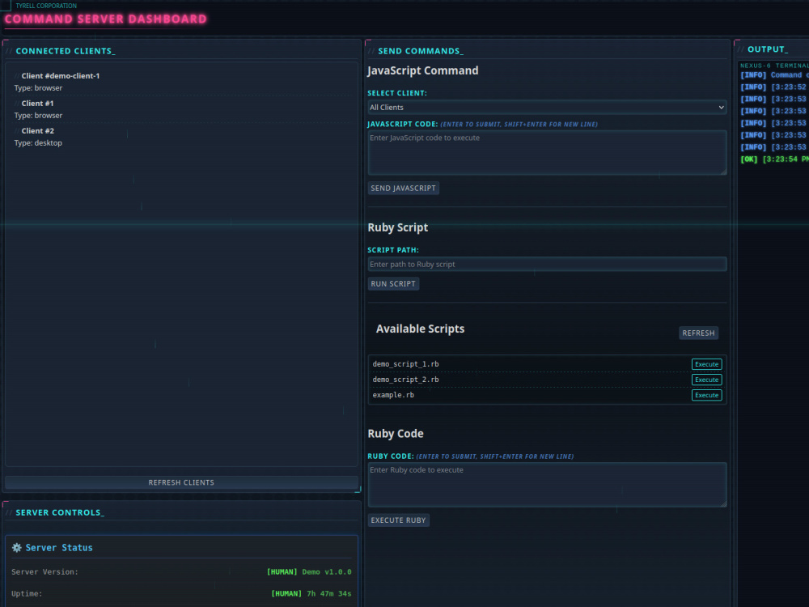
Task: Click the Send Commands panel heading
Action: pos(421,51)
